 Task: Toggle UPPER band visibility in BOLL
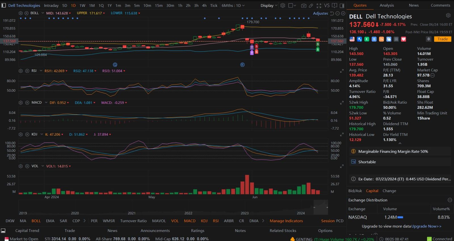(91, 13)
